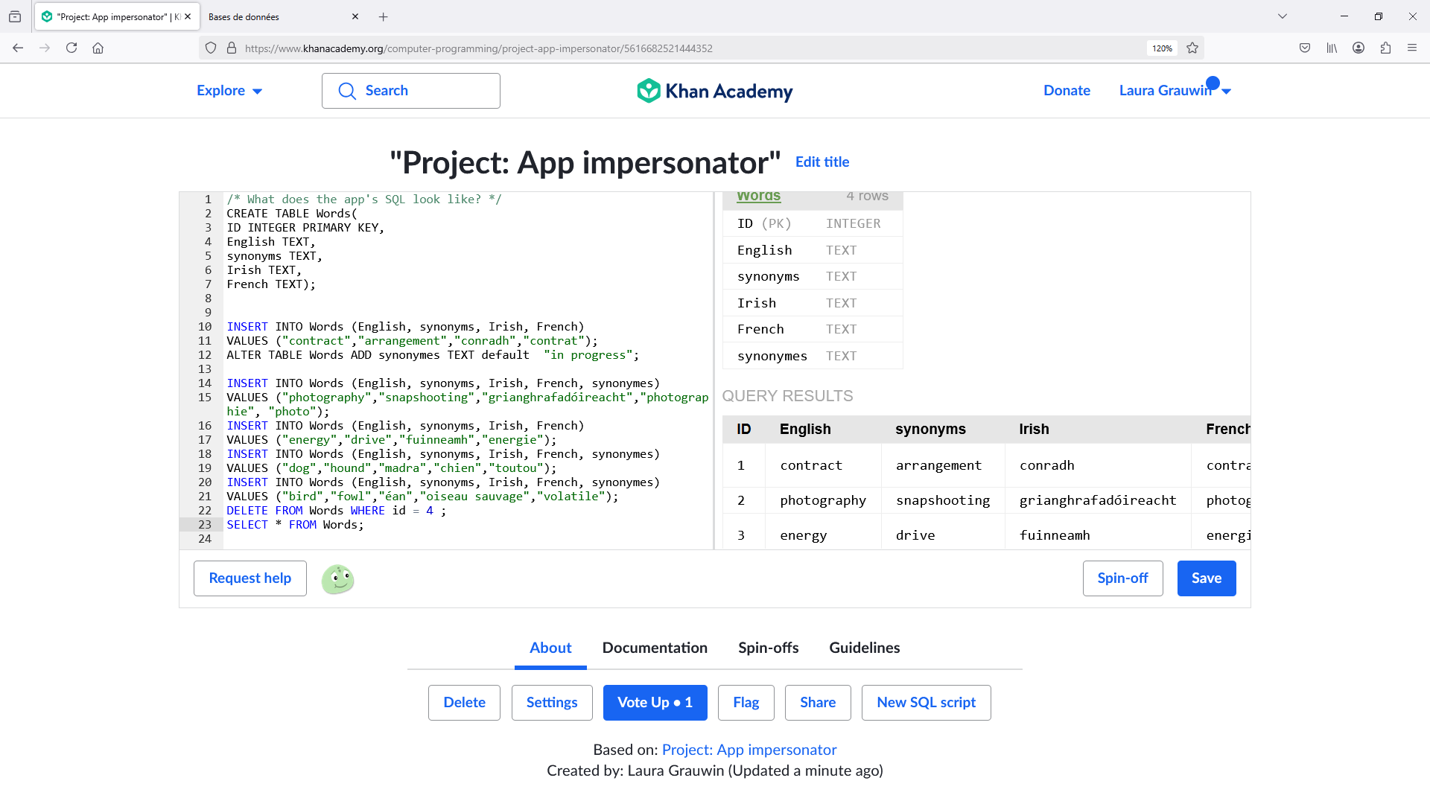Open the Firefox extensions icon
The height and width of the screenshot is (804, 1430).
(1385, 48)
